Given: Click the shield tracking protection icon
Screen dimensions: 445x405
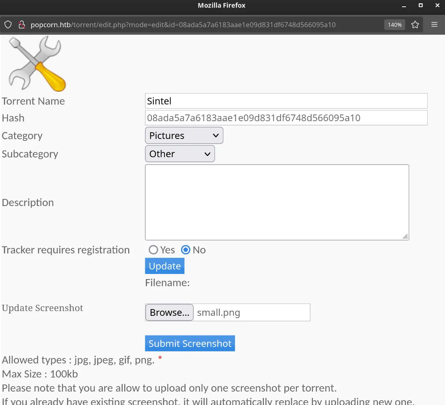Looking at the screenshot, I should [x=8, y=25].
